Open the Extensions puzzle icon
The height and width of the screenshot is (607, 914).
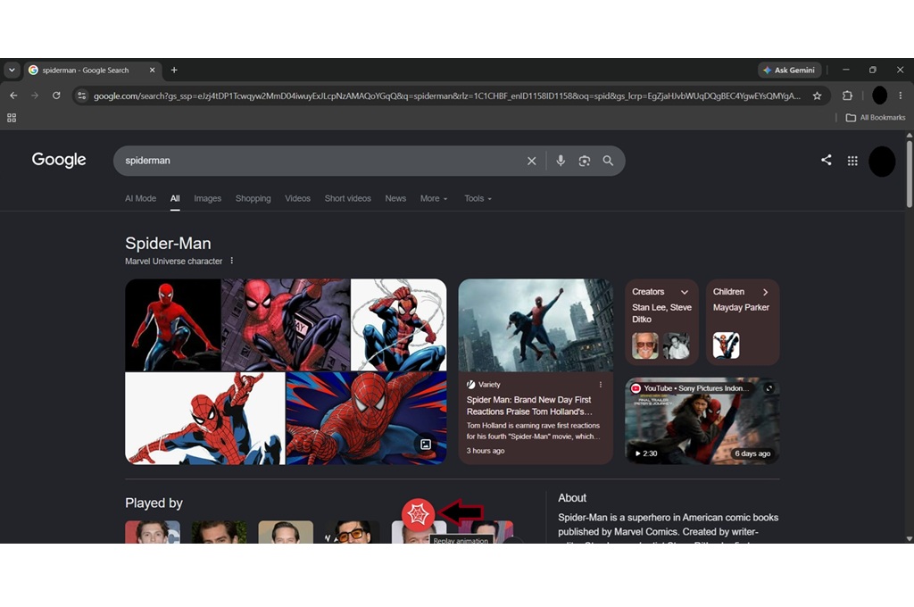[x=847, y=96]
